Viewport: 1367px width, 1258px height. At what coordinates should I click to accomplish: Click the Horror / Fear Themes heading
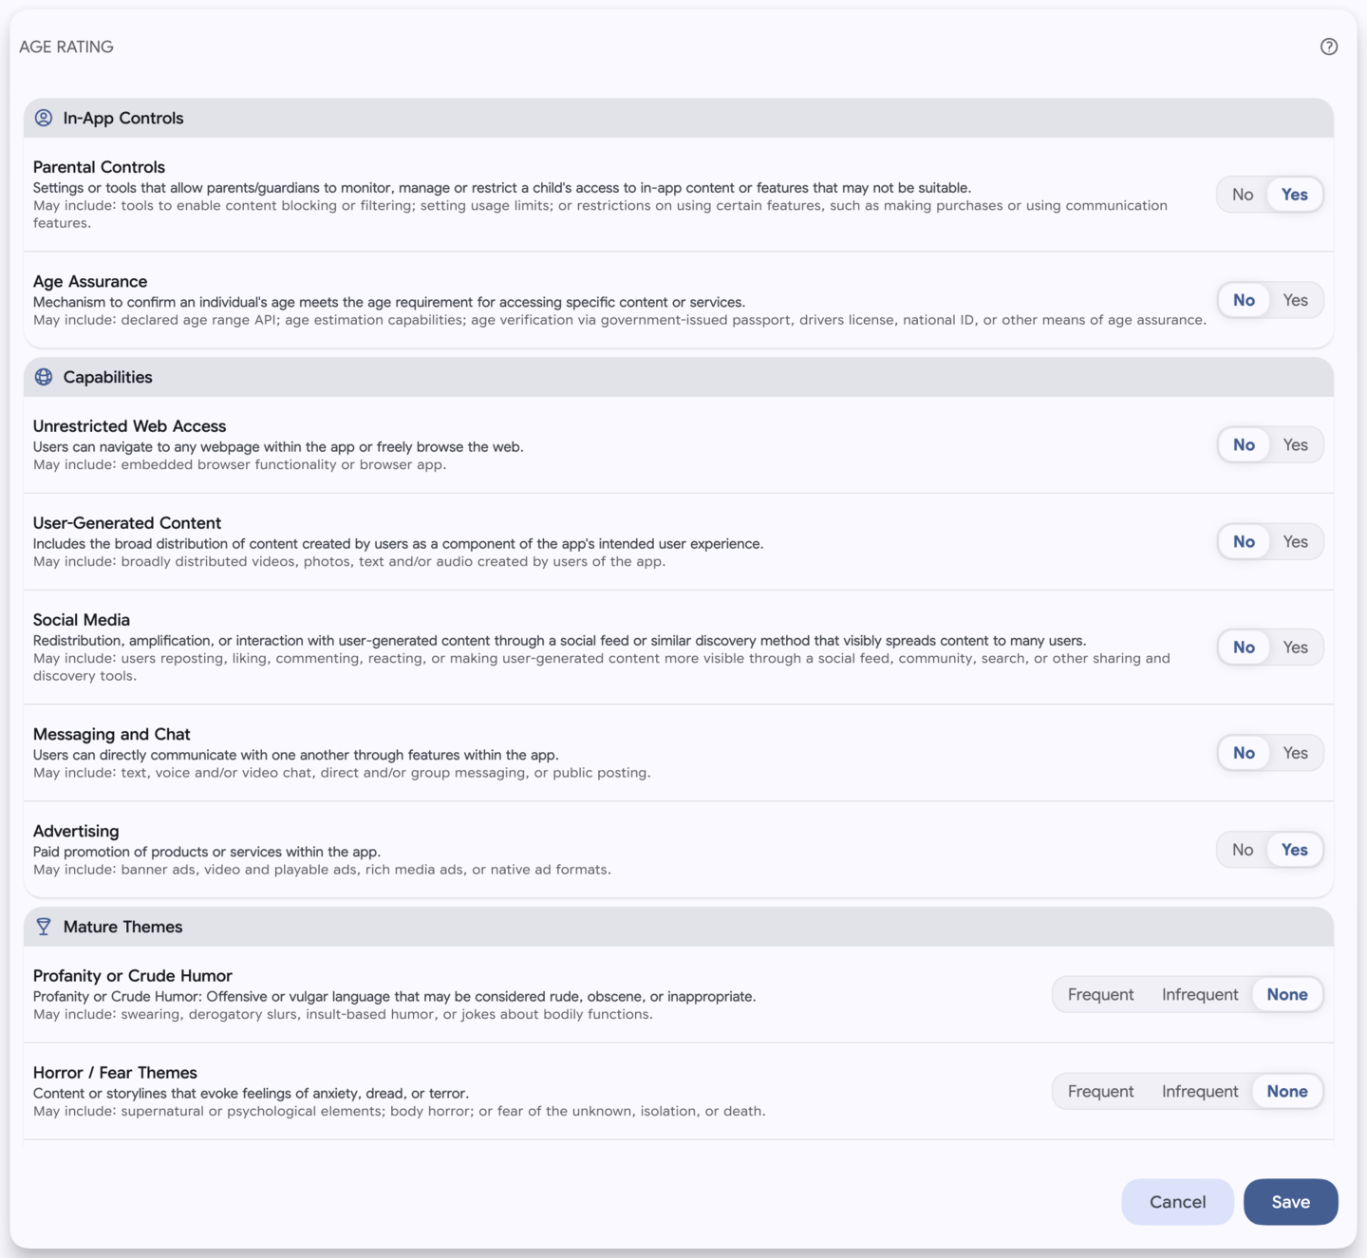tap(115, 1073)
